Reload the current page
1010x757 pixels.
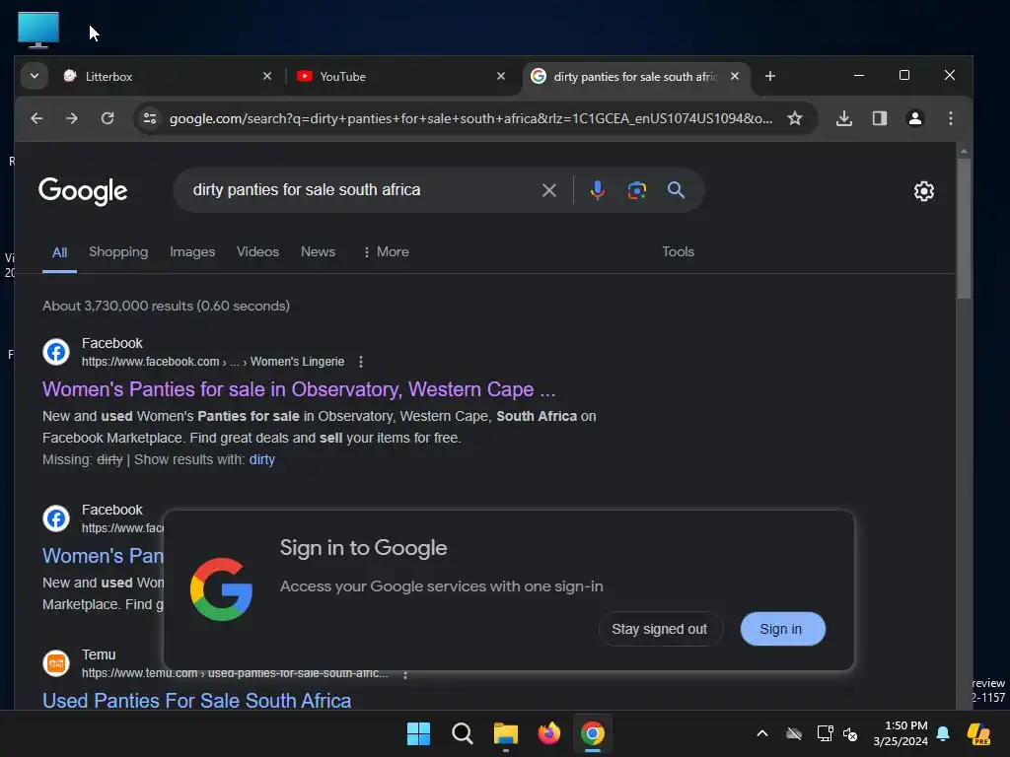coord(108,118)
